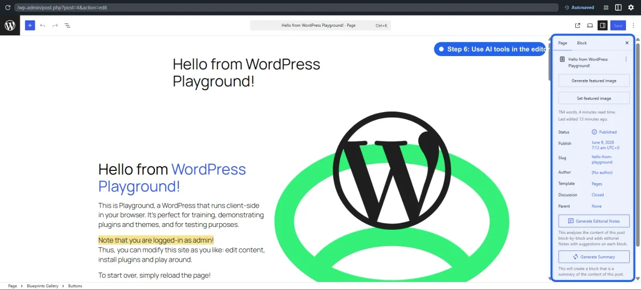
Task: Click paragraph 'This is Playground, a WordPress'
Action: [x=182, y=215]
